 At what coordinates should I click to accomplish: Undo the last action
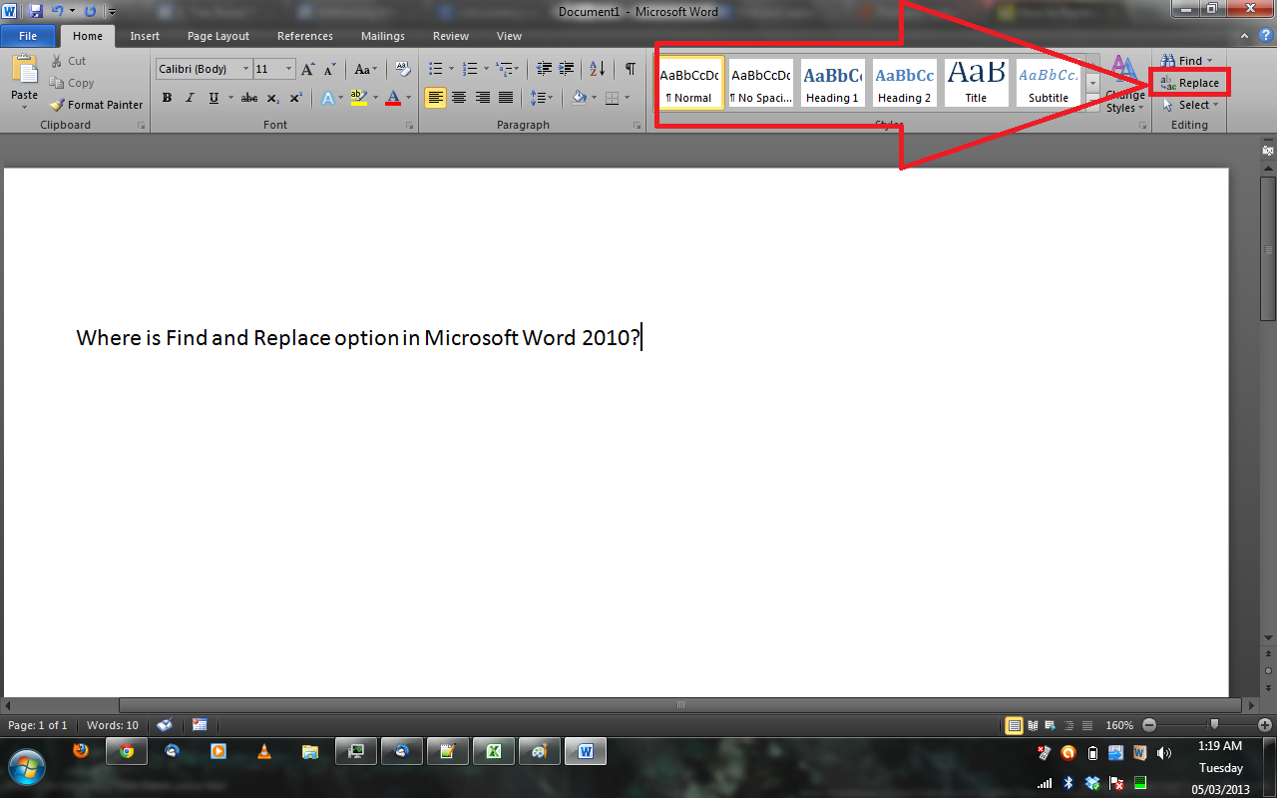(58, 11)
